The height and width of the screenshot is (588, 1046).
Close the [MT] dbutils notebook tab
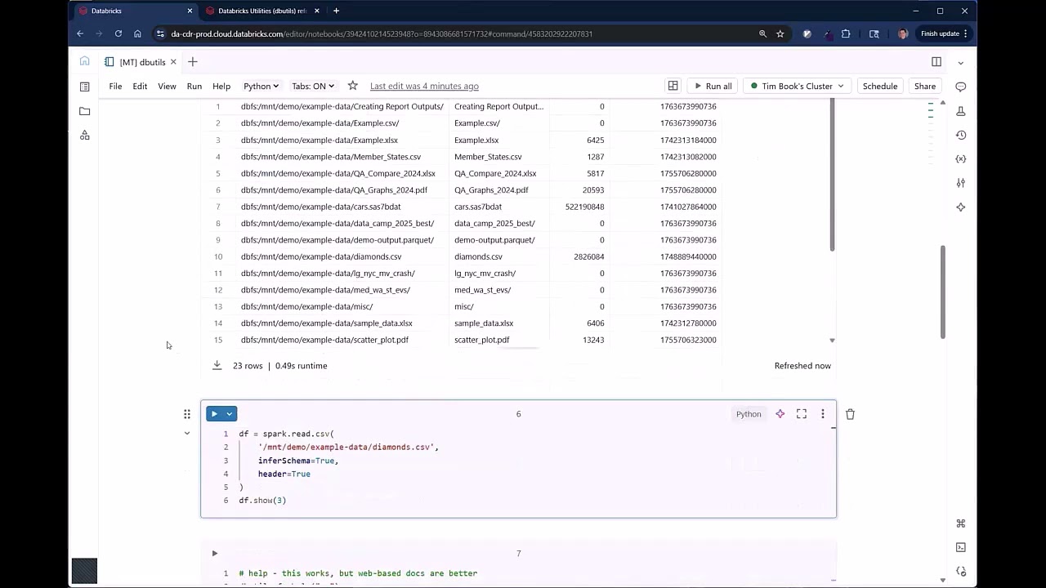(x=173, y=62)
